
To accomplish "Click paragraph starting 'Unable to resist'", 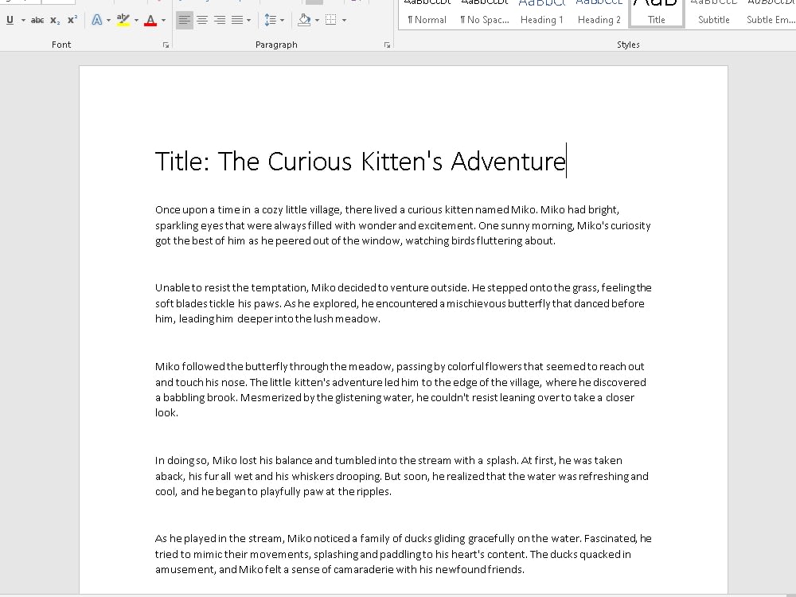I will (x=403, y=303).
